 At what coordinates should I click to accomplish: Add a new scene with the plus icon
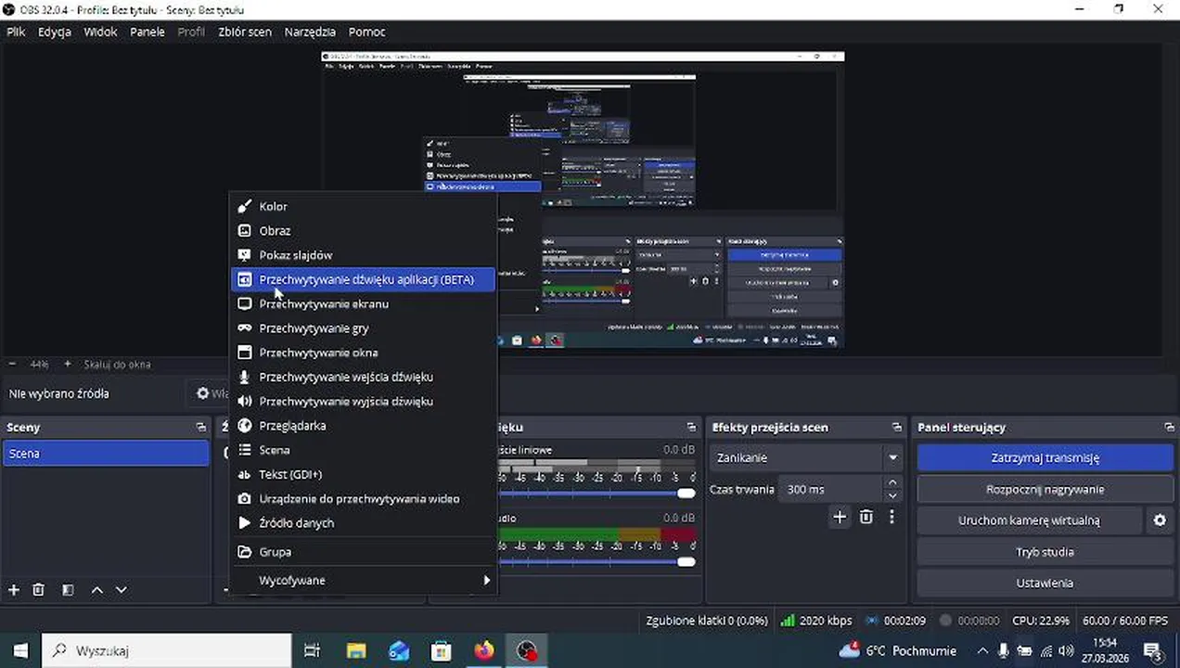(x=14, y=589)
